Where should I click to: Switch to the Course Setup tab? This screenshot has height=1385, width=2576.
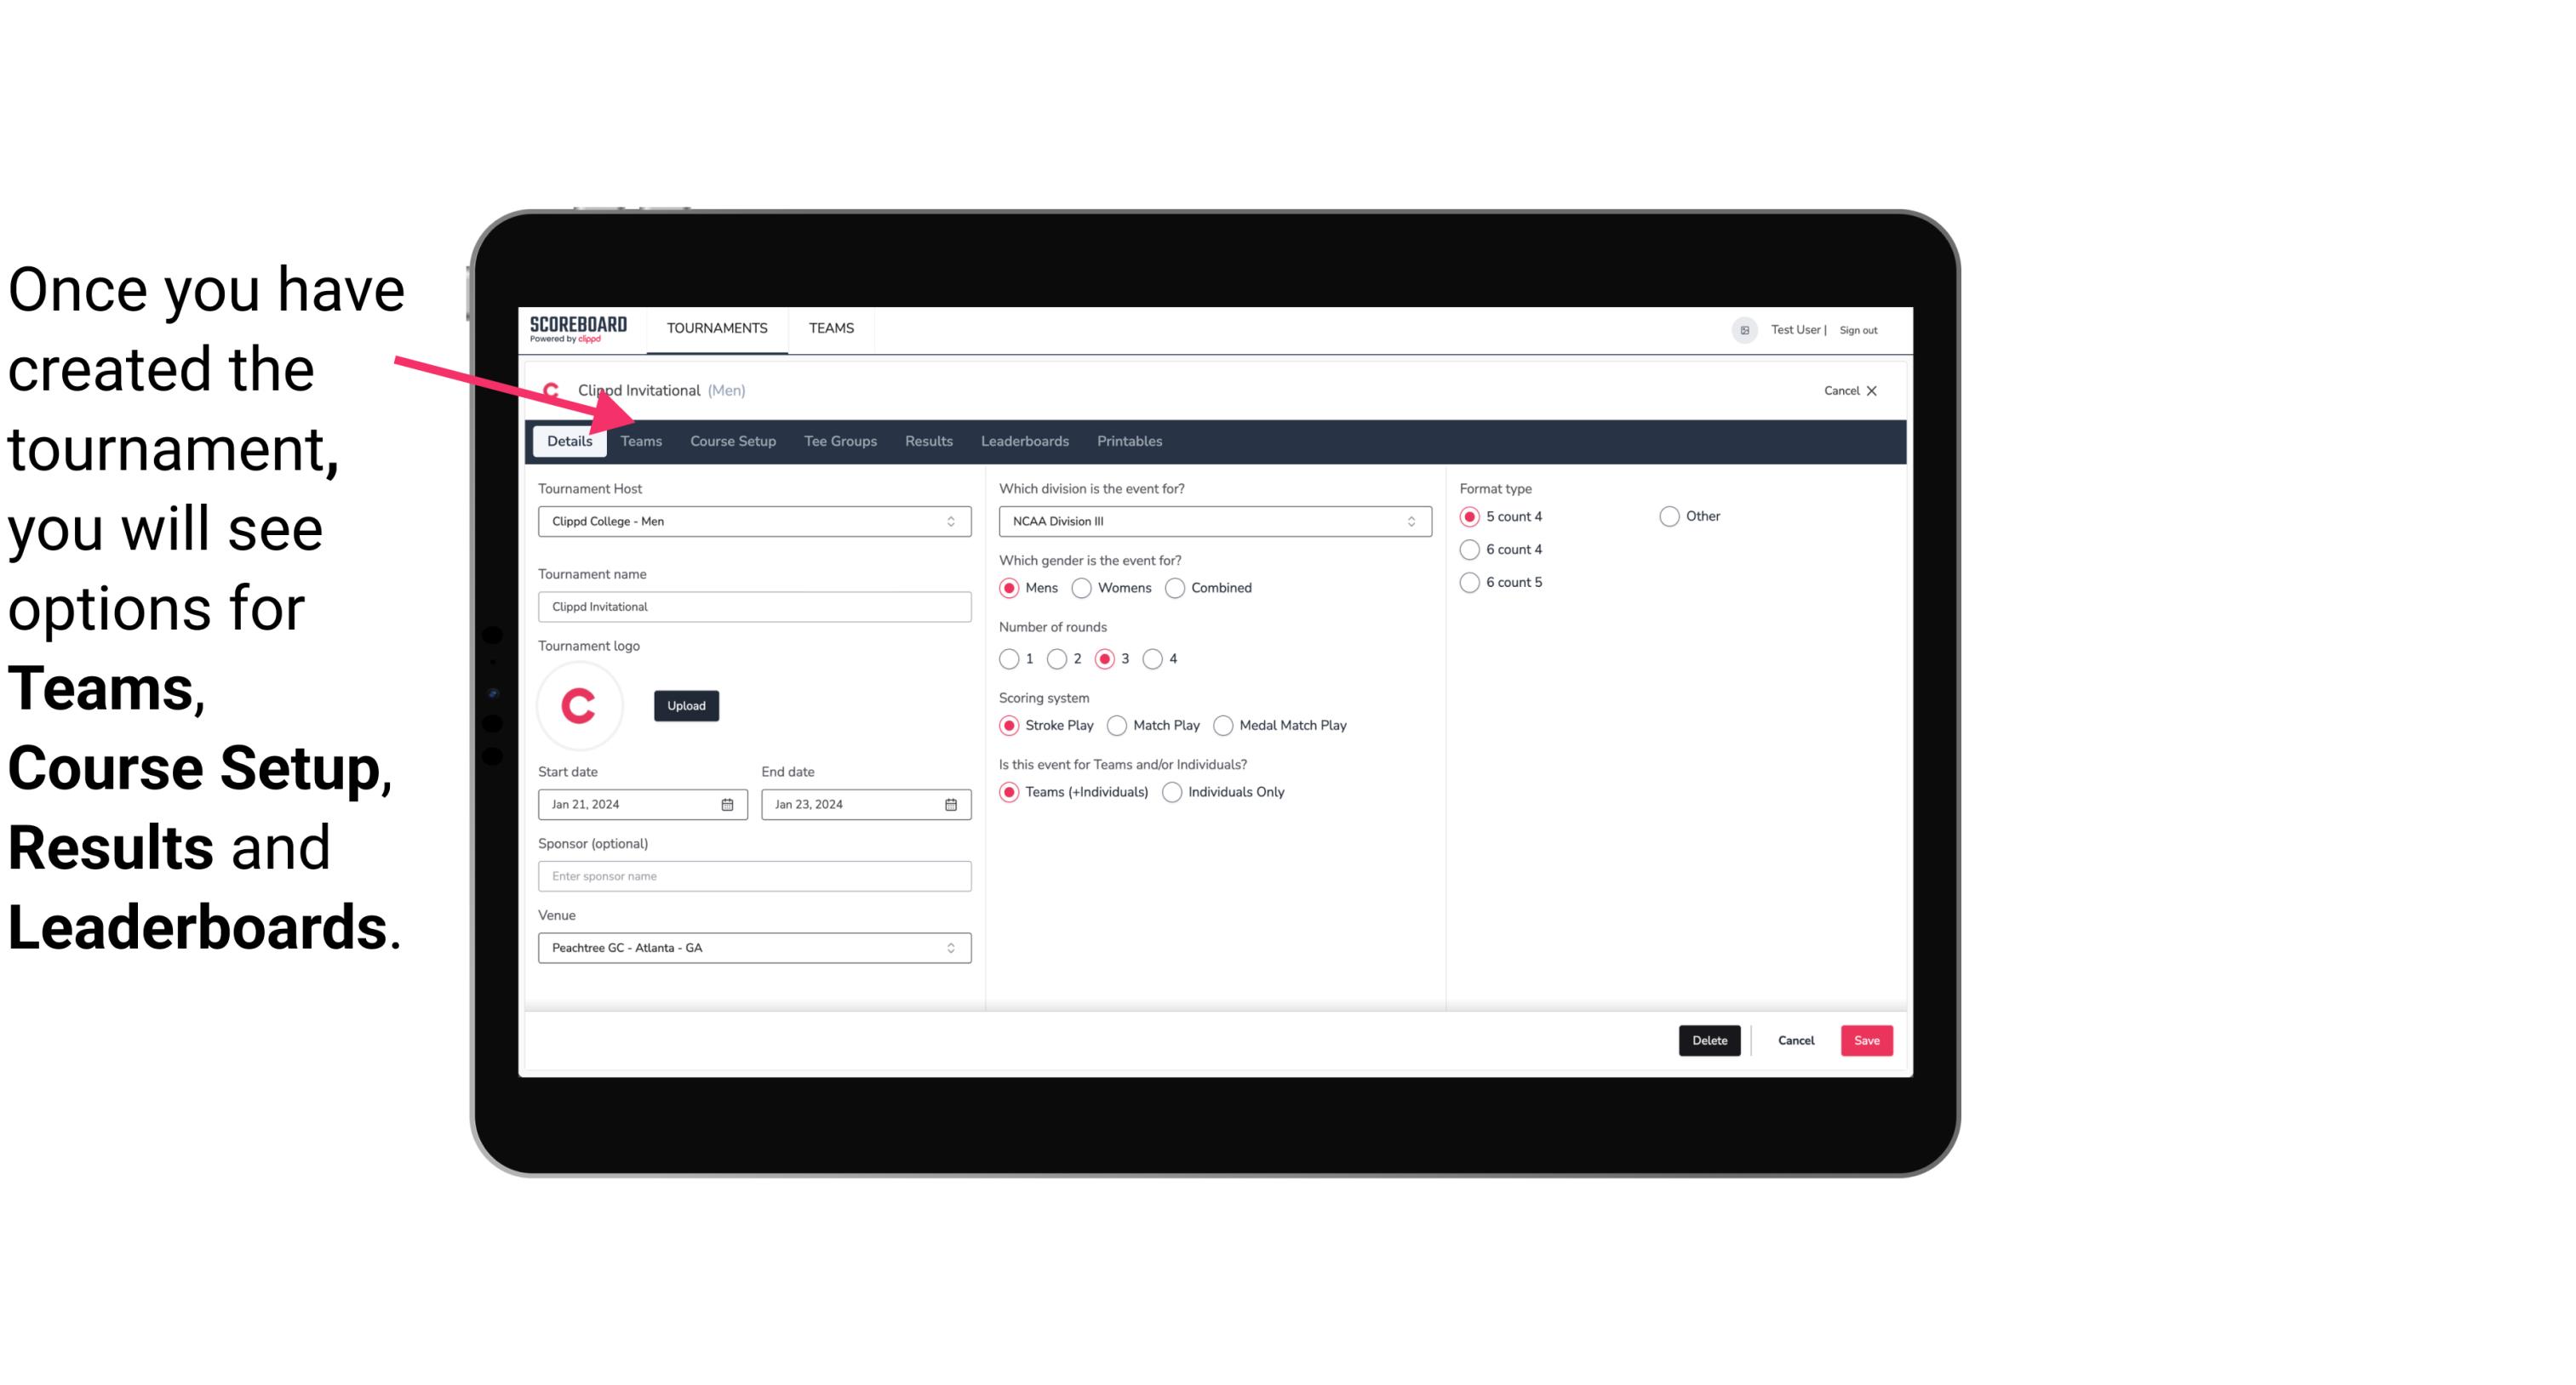pyautogui.click(x=730, y=440)
